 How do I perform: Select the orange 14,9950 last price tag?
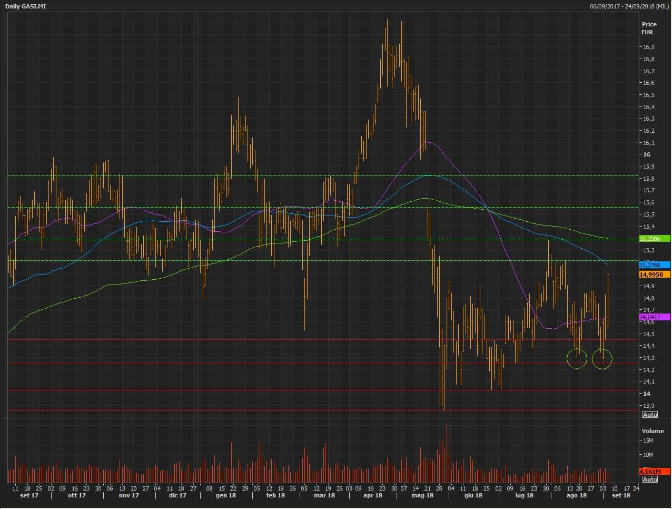click(x=654, y=275)
